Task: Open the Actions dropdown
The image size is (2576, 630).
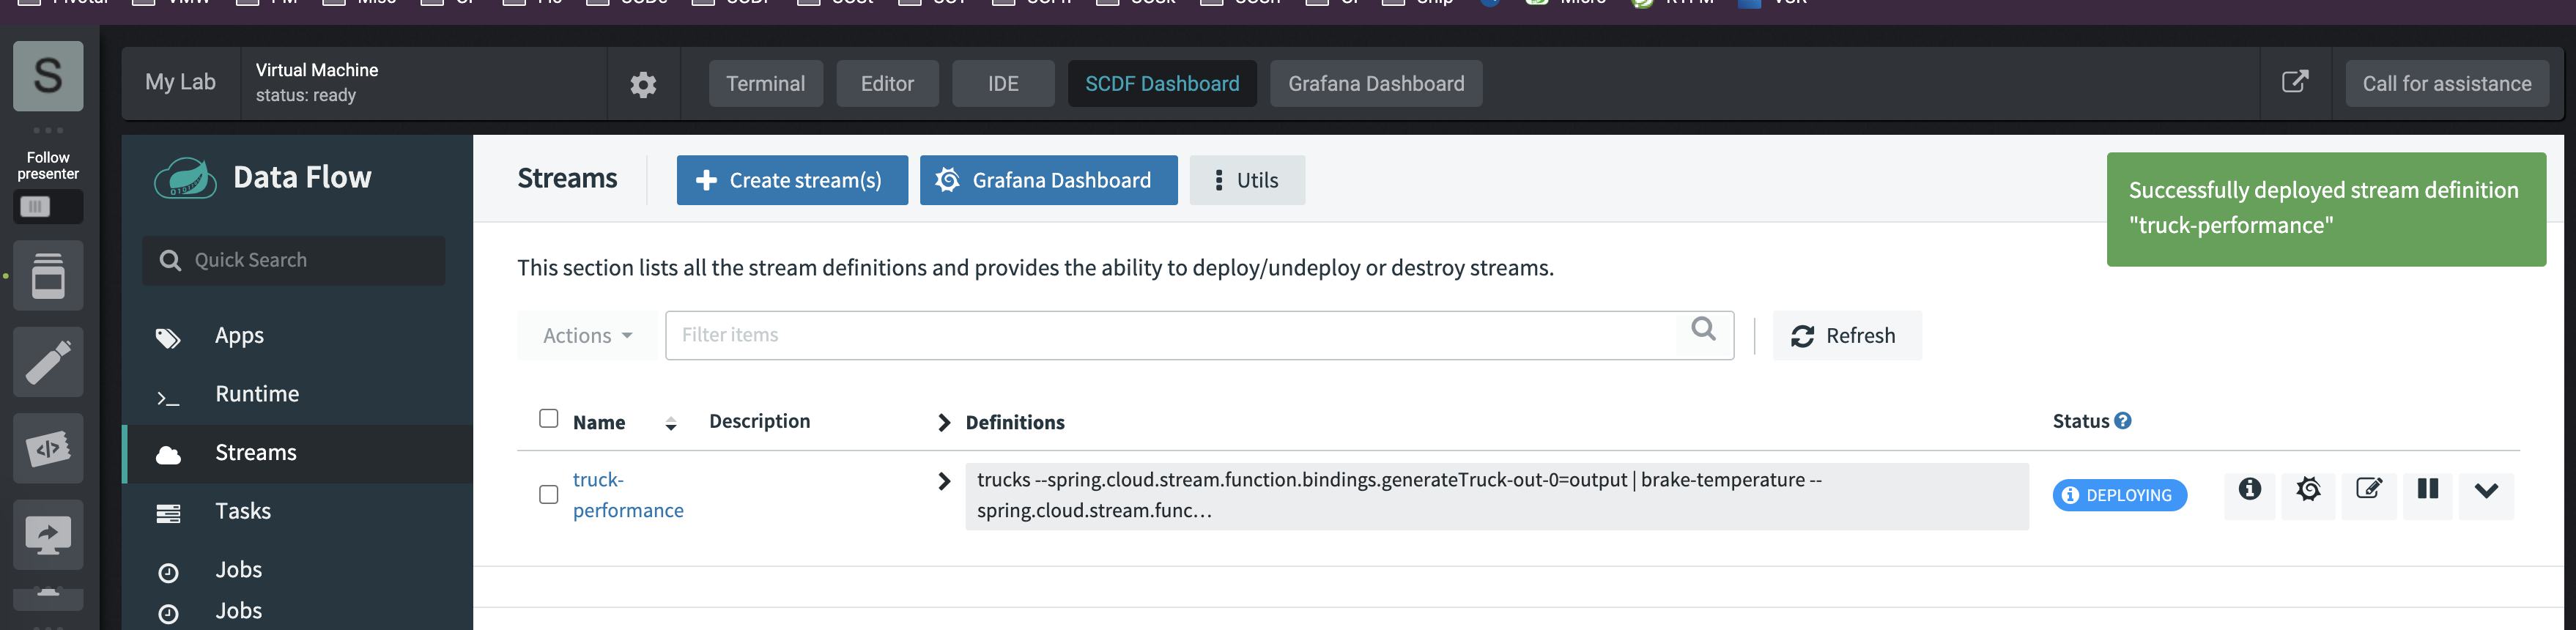Action: 587,335
